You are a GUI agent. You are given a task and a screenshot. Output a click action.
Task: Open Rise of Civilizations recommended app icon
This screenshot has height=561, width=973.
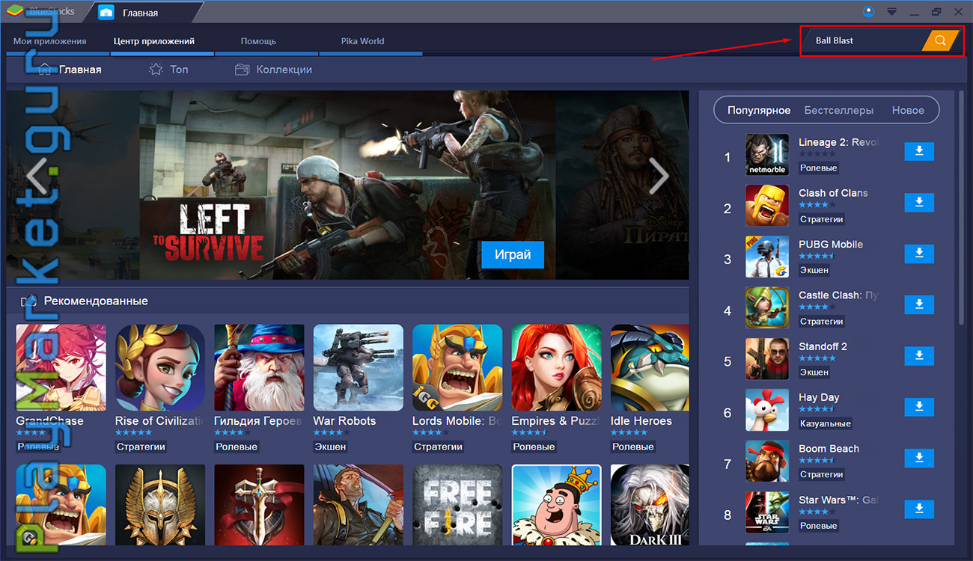pos(160,369)
